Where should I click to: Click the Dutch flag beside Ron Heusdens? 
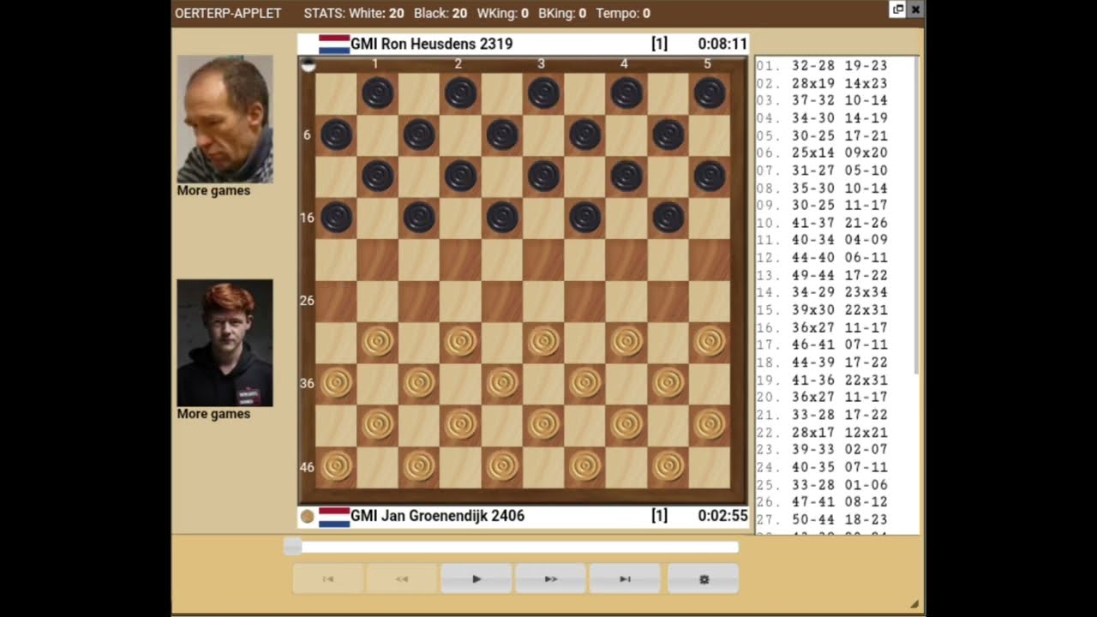pos(334,44)
